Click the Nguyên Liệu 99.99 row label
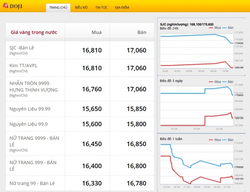250x192 pixels. click(30, 109)
